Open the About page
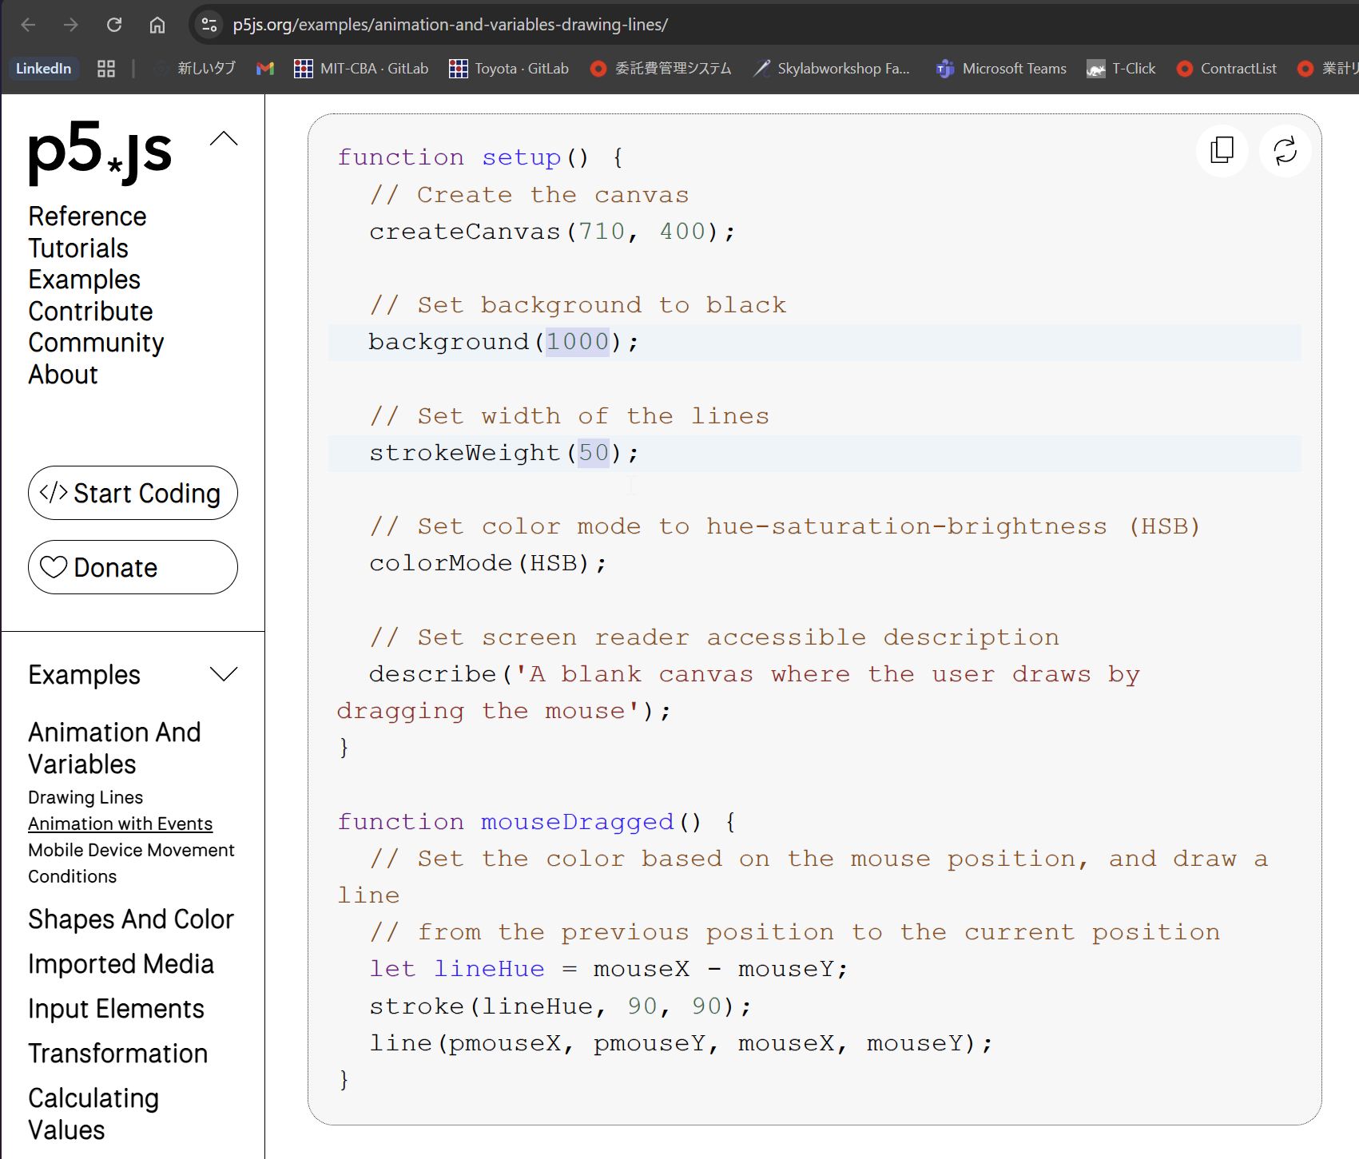Image resolution: width=1359 pixels, height=1159 pixels. 63,375
